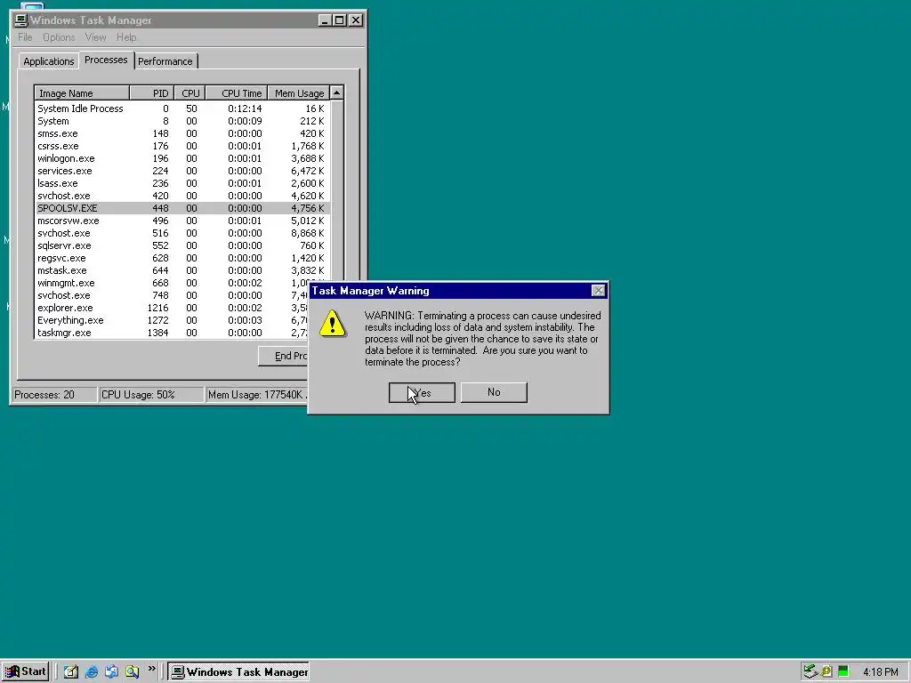
Task: Select the Processes tab
Action: tap(106, 60)
